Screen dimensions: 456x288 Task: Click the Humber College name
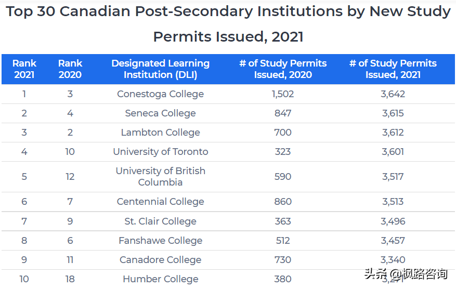[x=160, y=279]
